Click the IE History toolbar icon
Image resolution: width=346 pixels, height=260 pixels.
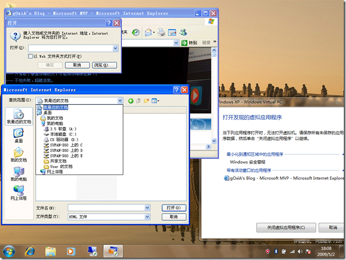pyautogui.click(x=135, y=33)
